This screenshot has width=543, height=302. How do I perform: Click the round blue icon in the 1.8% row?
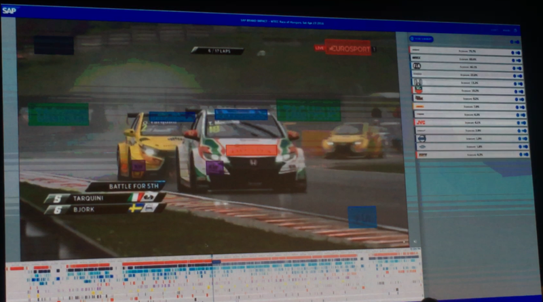click(520, 146)
